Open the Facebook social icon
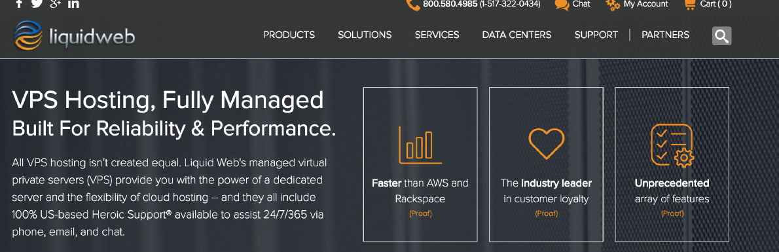The width and height of the screenshot is (779, 252). pyautogui.click(x=20, y=3)
